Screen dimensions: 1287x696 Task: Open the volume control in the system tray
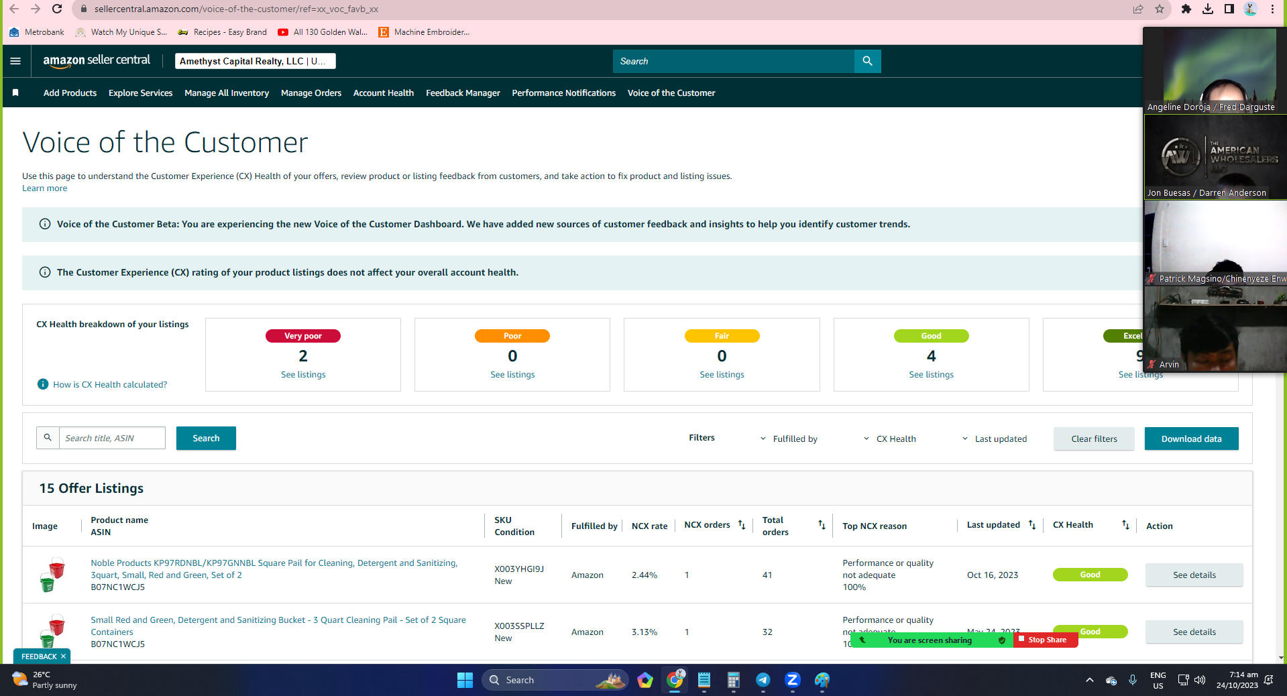coord(1200,680)
